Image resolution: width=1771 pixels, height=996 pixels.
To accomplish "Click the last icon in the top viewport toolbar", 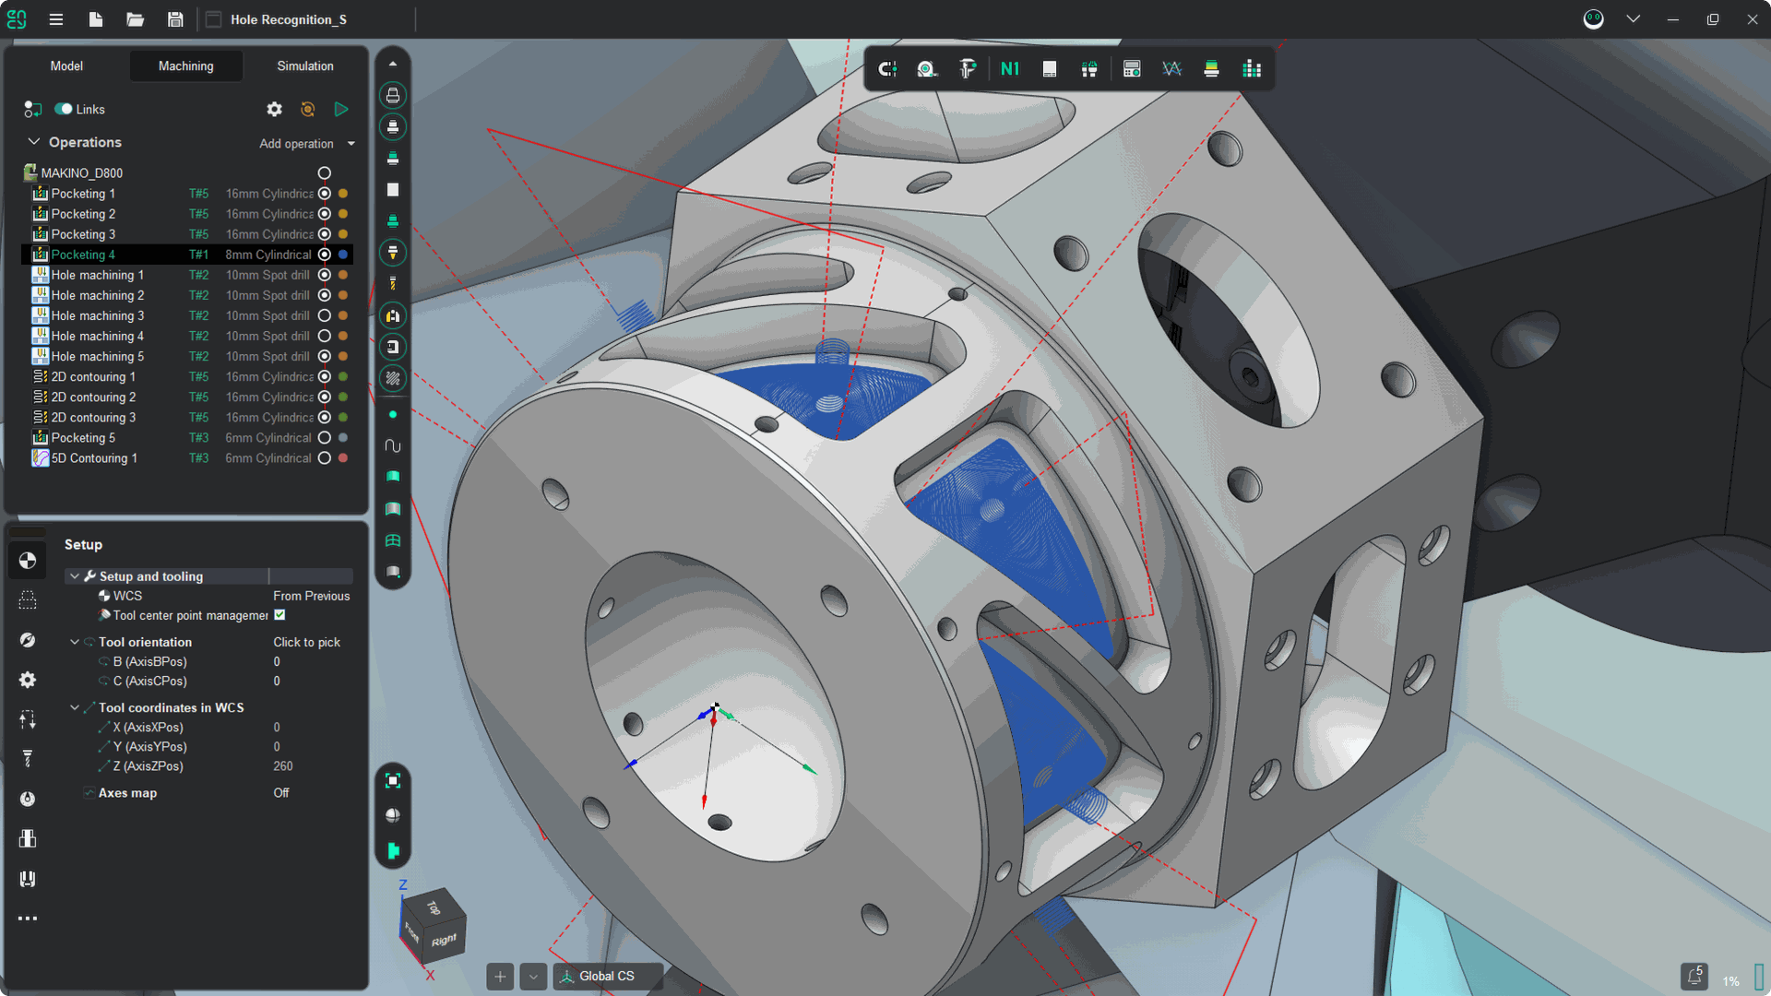I will click(x=1252, y=68).
